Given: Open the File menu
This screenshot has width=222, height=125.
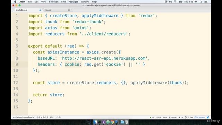Looking at the screenshot, I should click(x=30, y=2).
